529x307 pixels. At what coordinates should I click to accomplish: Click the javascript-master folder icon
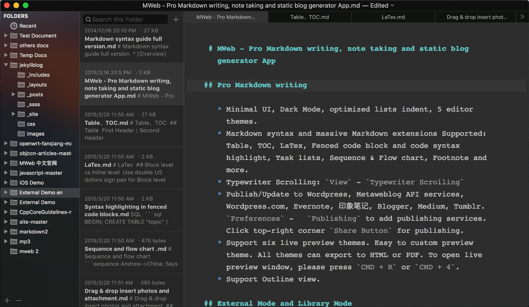tap(14, 173)
